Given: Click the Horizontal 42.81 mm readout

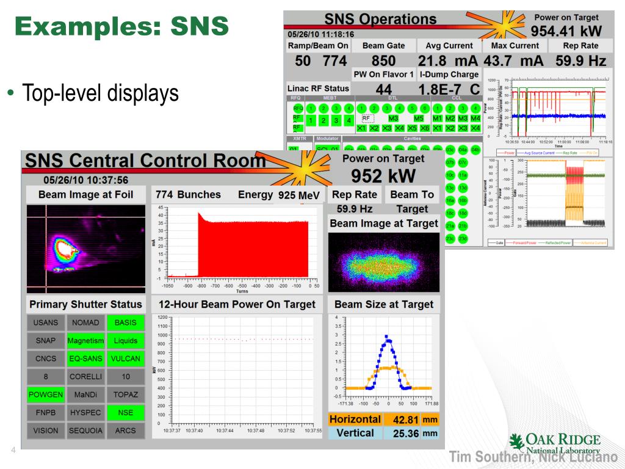Looking at the screenshot, I should tap(383, 420).
